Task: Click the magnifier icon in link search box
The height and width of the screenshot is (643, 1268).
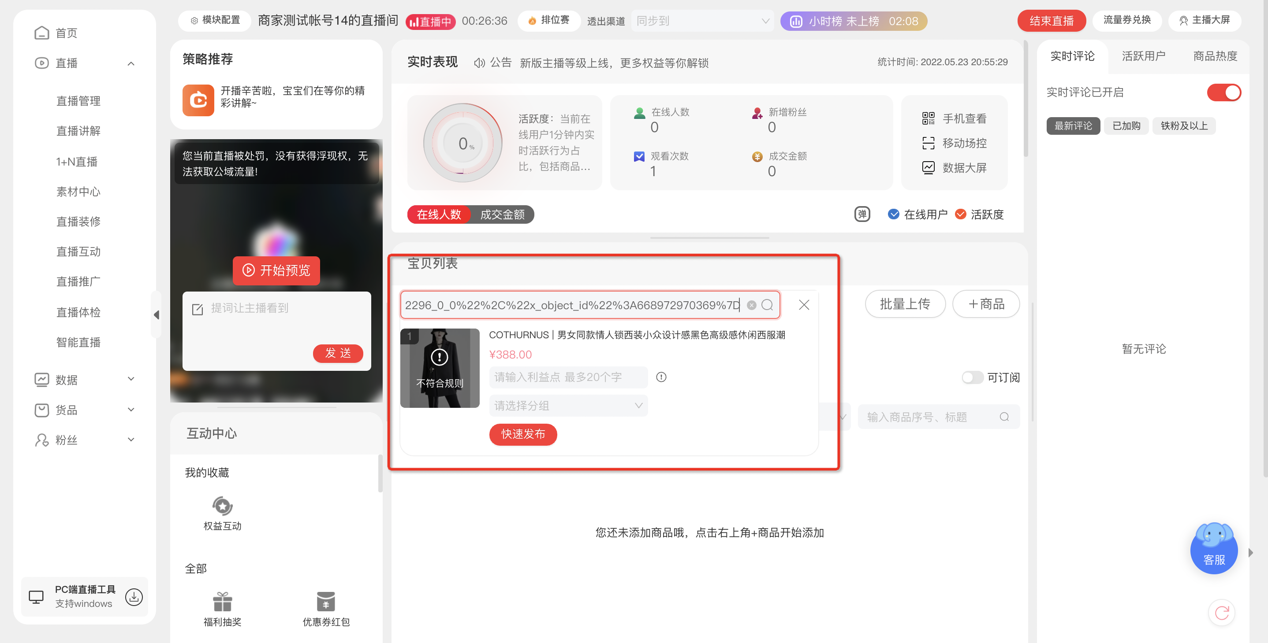Action: [767, 305]
